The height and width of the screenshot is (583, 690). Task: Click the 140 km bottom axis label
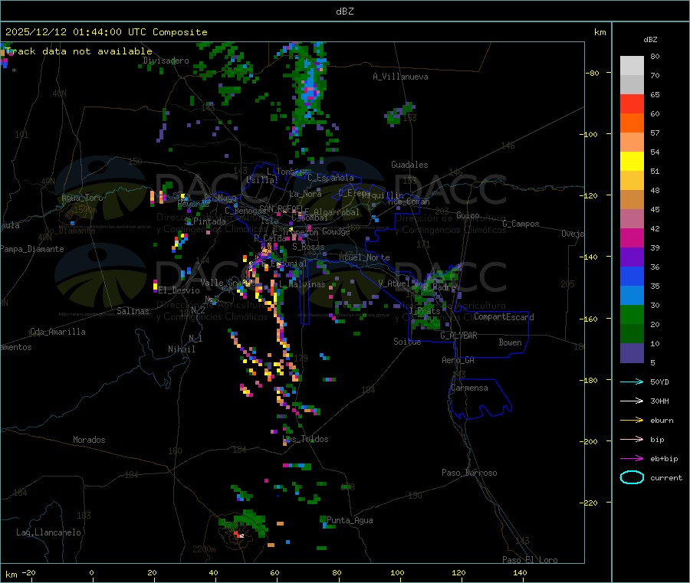click(520, 573)
